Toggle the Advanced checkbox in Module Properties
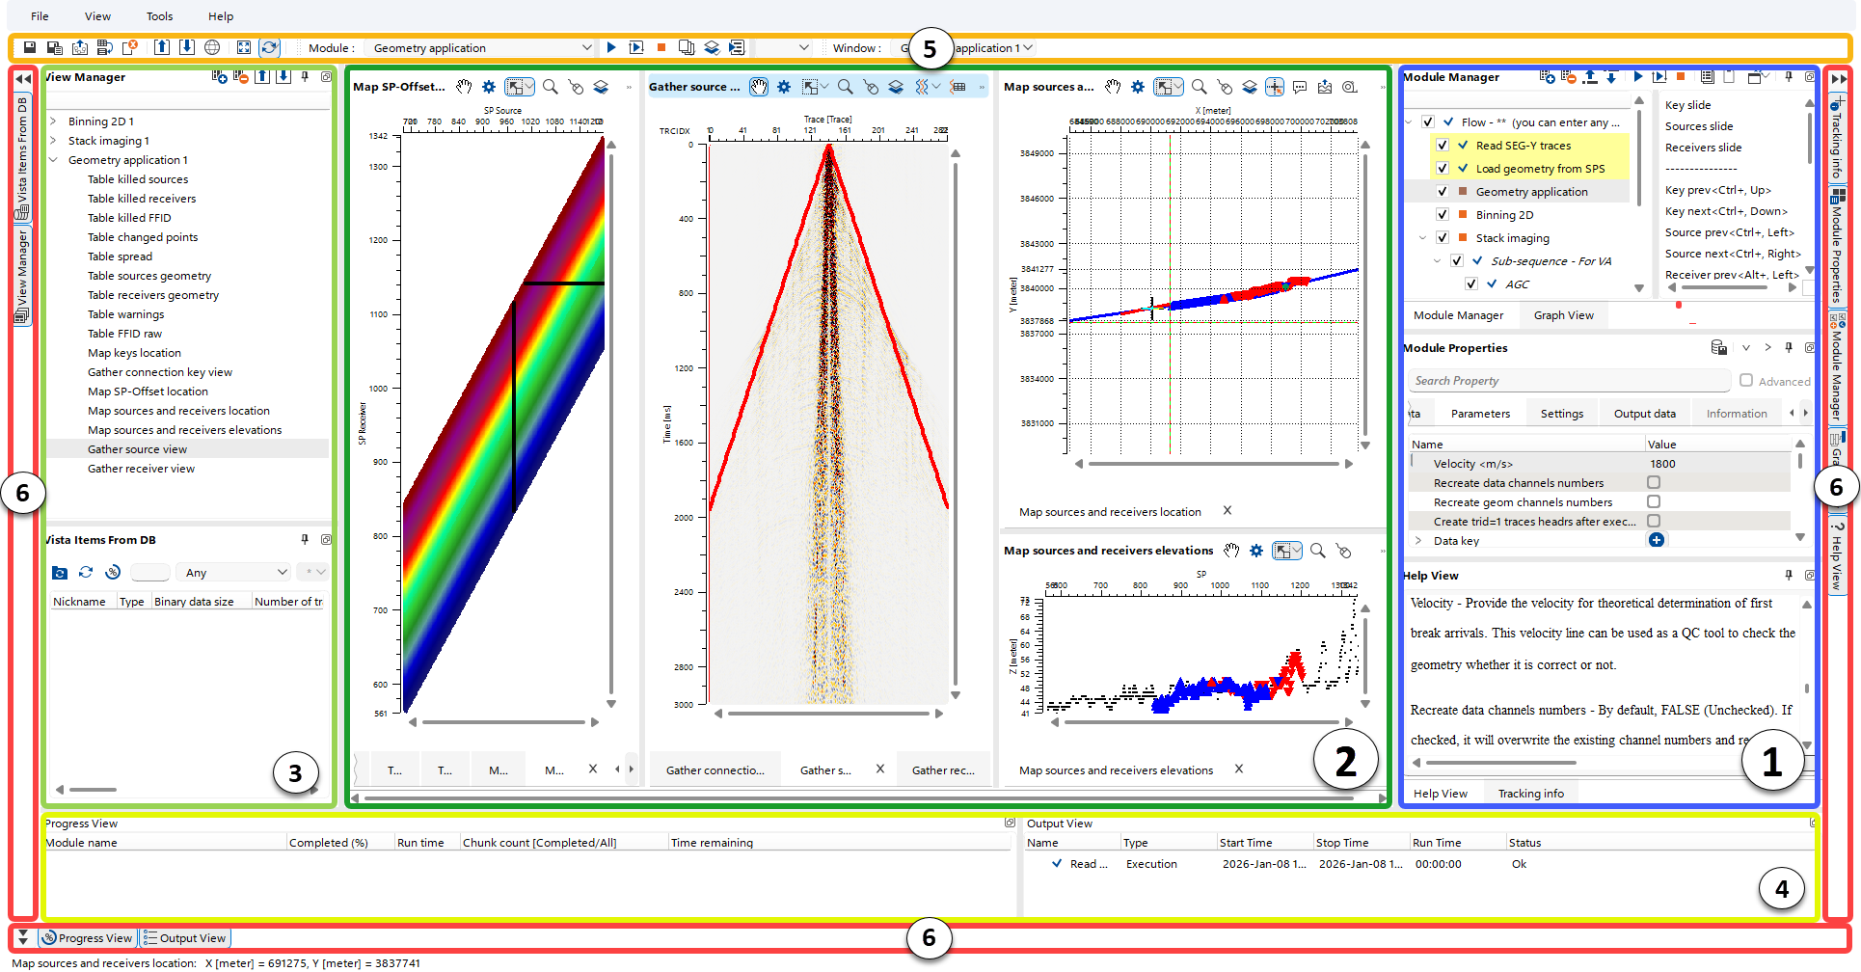Screen dimensions: 1861x972 (1746, 381)
